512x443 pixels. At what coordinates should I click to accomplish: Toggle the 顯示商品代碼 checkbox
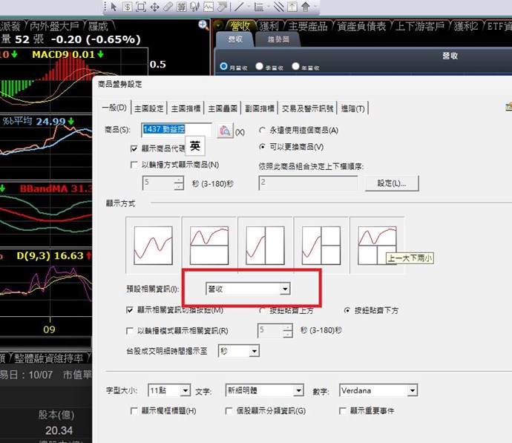(x=134, y=148)
